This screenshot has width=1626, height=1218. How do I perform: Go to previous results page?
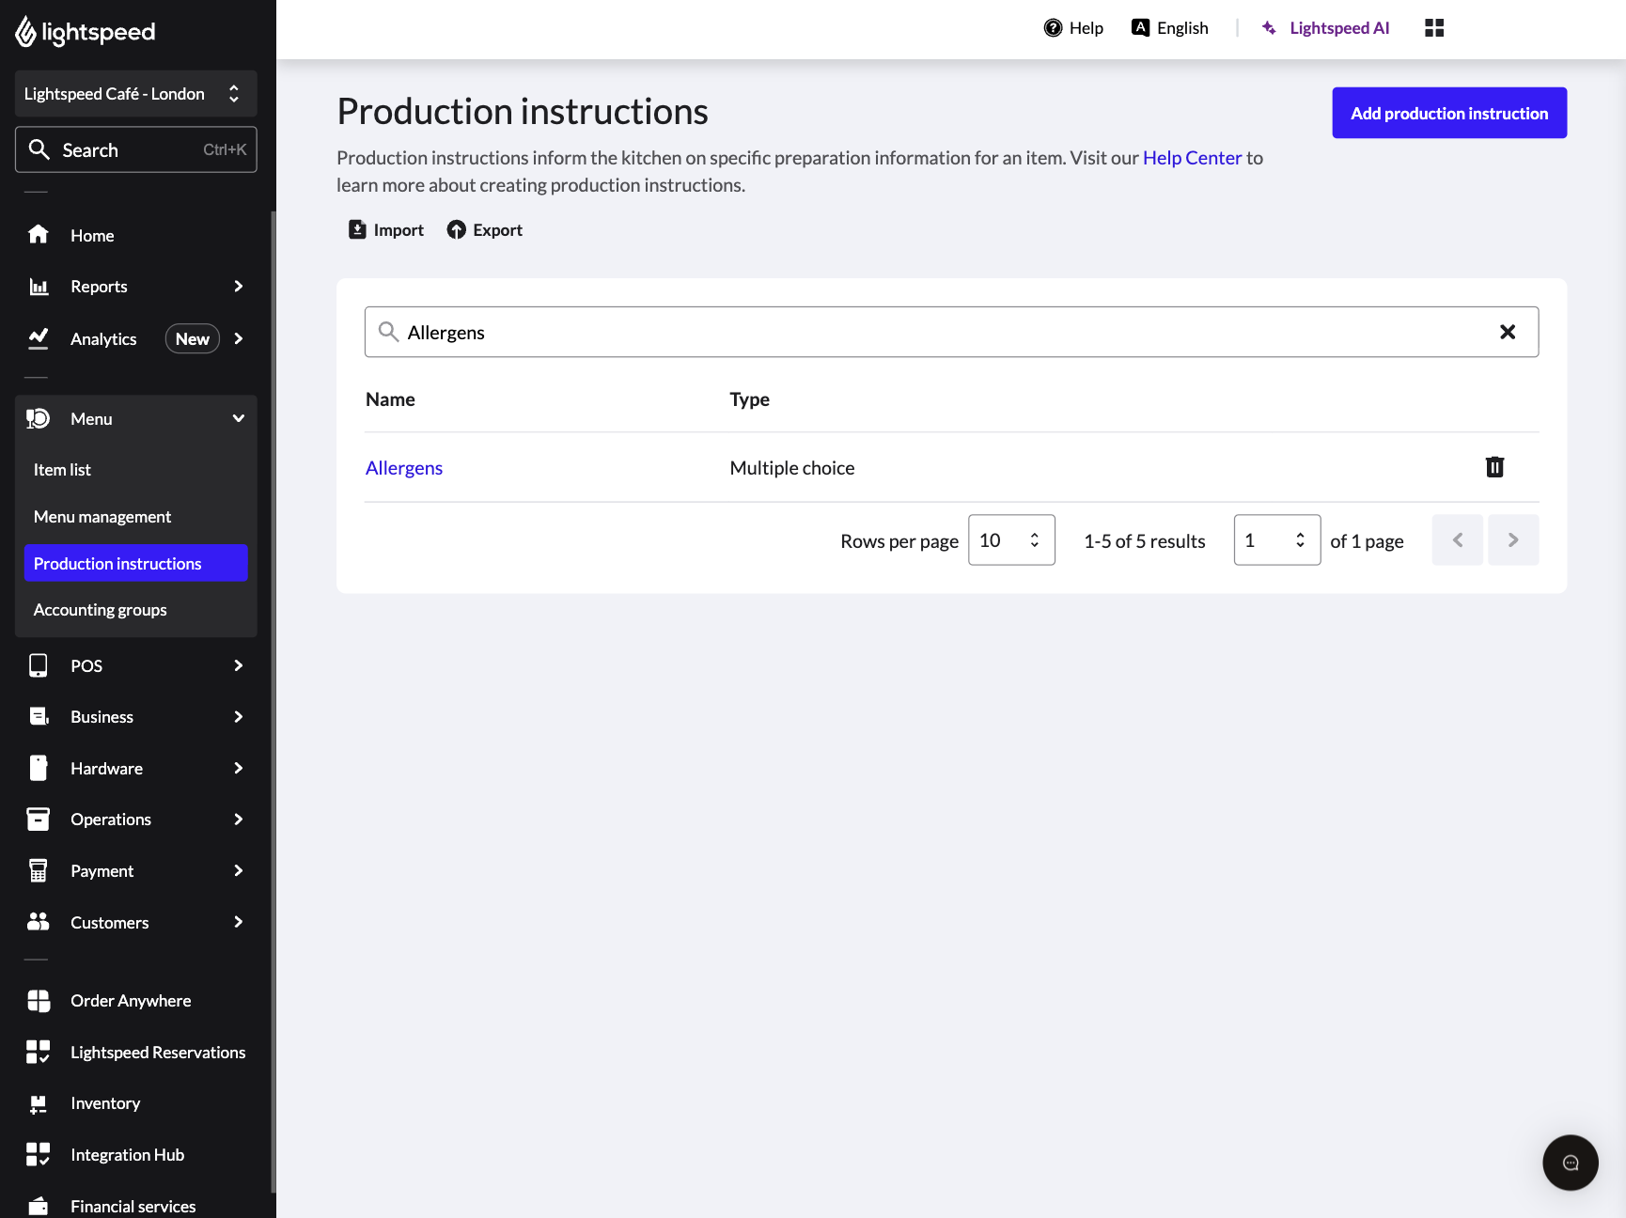click(x=1458, y=540)
